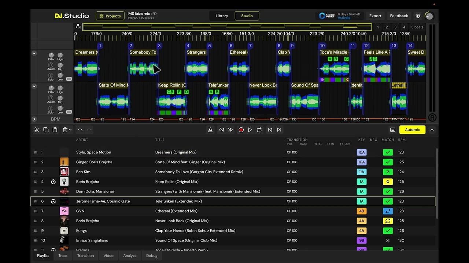Click transition marker 5 on timeline
Viewport: 469px width, 263px height.
coord(210,46)
